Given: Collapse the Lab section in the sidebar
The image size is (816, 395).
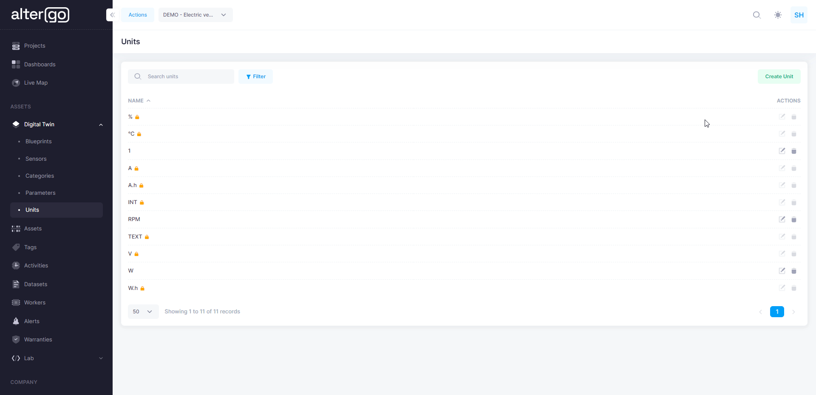Looking at the screenshot, I should (101, 358).
